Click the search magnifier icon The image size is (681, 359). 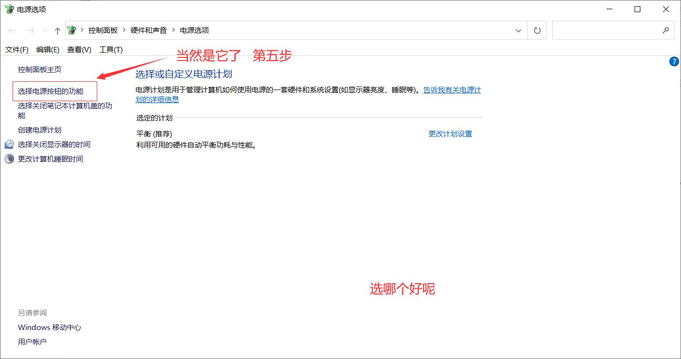coord(667,30)
